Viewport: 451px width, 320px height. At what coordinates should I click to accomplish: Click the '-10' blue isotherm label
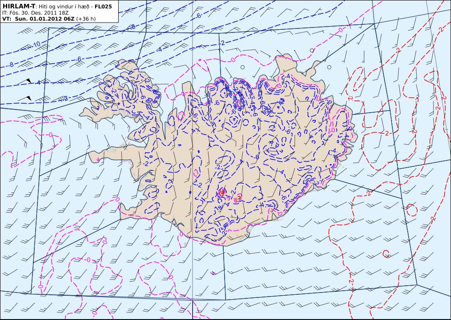click(x=36, y=45)
